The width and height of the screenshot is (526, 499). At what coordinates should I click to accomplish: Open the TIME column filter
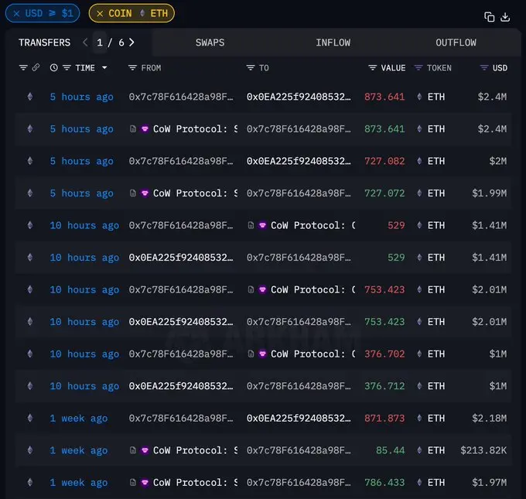(67, 68)
